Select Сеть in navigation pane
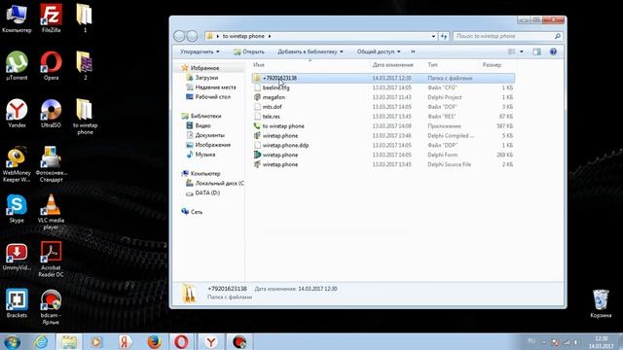This screenshot has height=350, width=623. (x=197, y=212)
